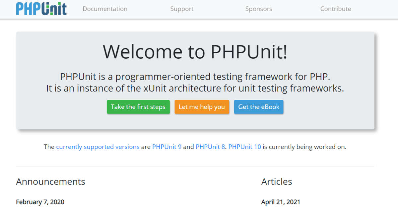The width and height of the screenshot is (398, 207).
Task: Go to the Sponsors page
Action: (259, 9)
